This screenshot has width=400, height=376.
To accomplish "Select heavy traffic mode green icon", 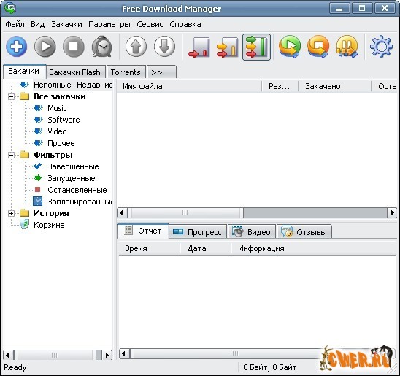I will [x=256, y=47].
